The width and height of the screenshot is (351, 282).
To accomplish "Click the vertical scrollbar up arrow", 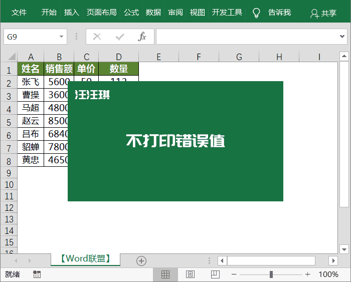I will coord(344,56).
